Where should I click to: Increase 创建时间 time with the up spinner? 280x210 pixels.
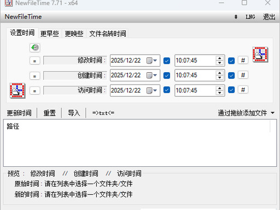pos(220,73)
